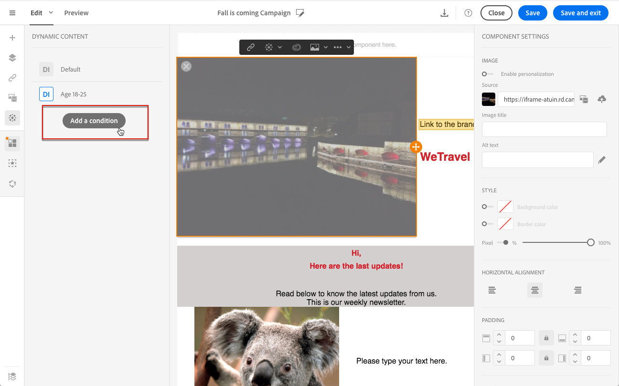Toggle the Border color switch

tap(488, 224)
